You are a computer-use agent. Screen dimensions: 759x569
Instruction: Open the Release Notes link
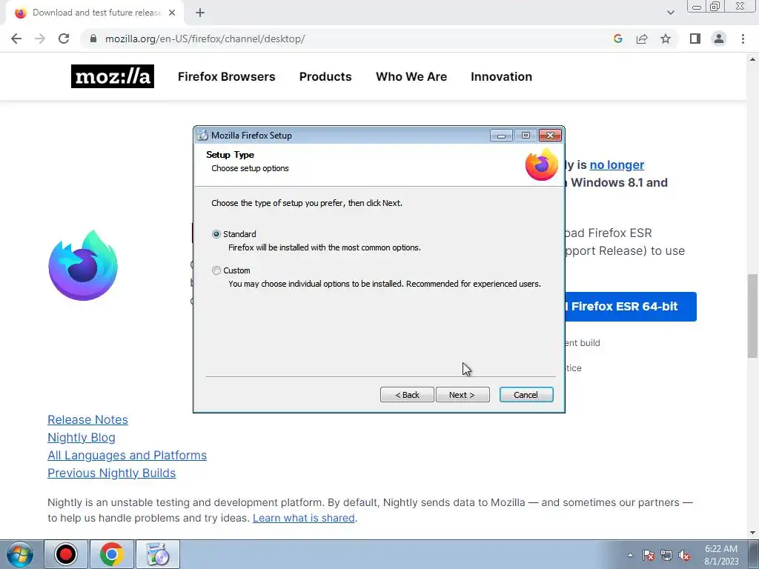tap(87, 419)
